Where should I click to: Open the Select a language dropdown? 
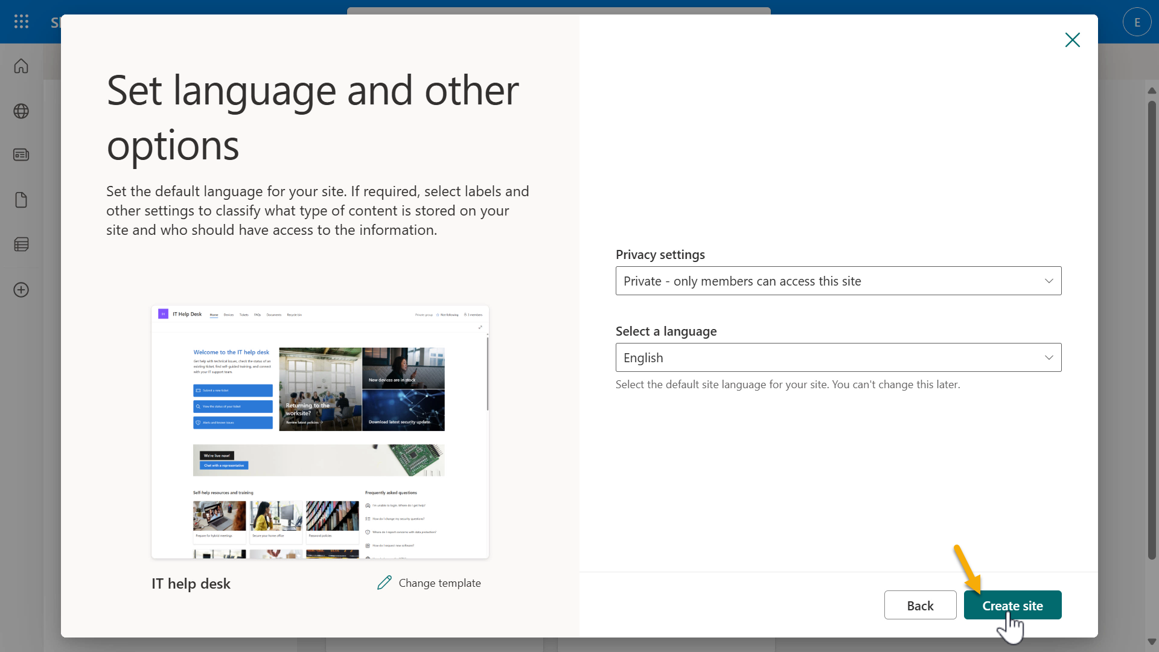point(838,357)
